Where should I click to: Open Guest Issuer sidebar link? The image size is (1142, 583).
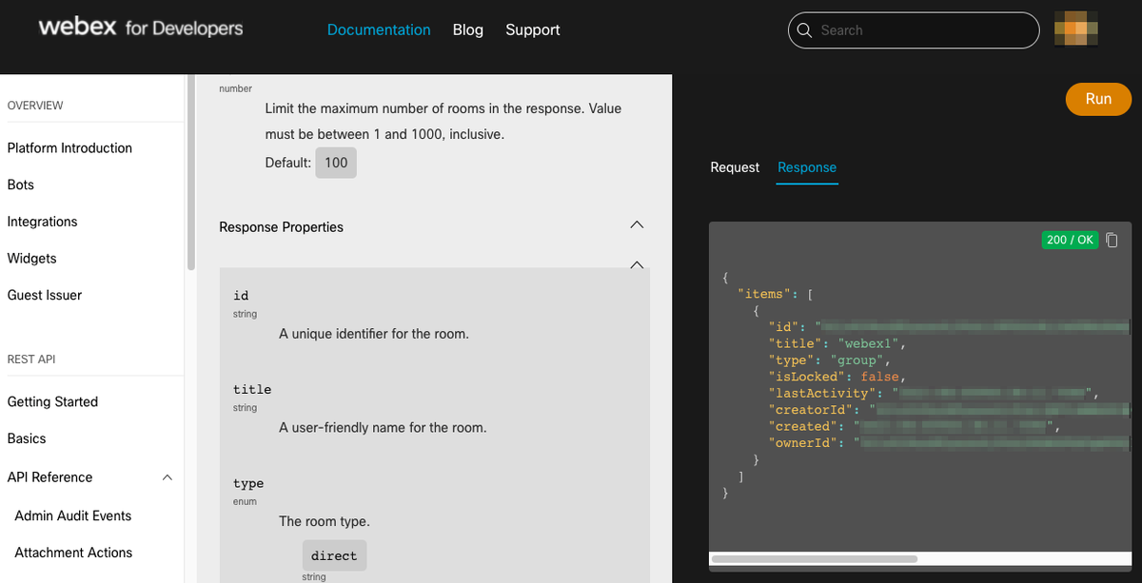pos(45,295)
